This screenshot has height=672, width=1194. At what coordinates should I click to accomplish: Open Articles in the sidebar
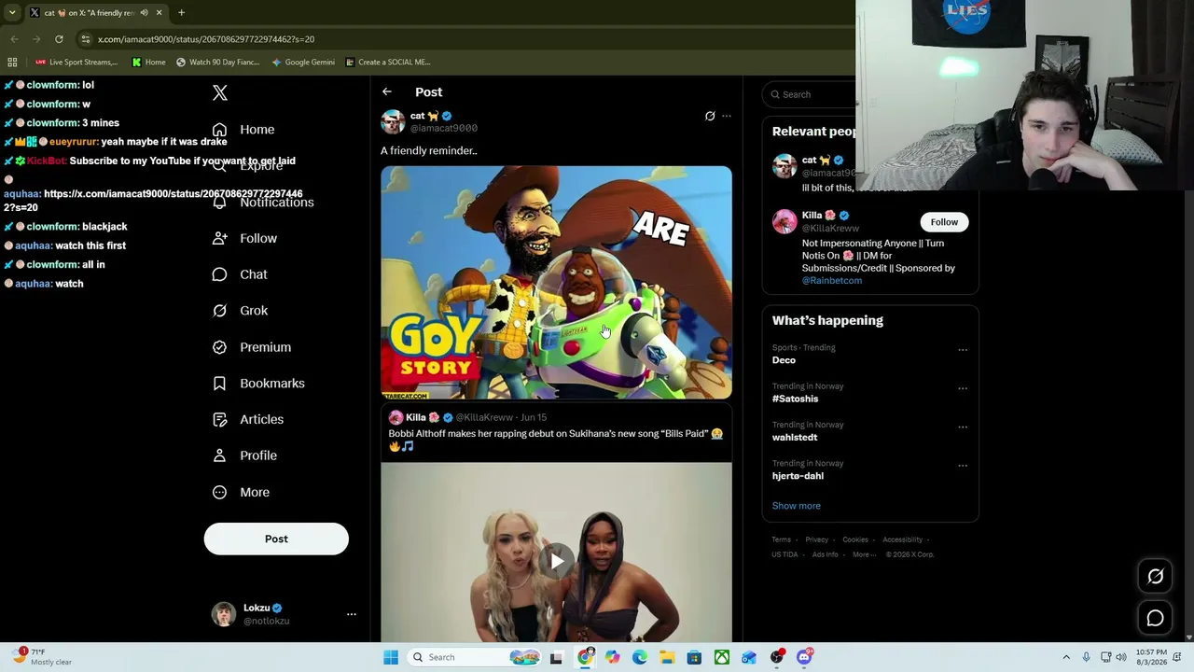[x=248, y=420]
